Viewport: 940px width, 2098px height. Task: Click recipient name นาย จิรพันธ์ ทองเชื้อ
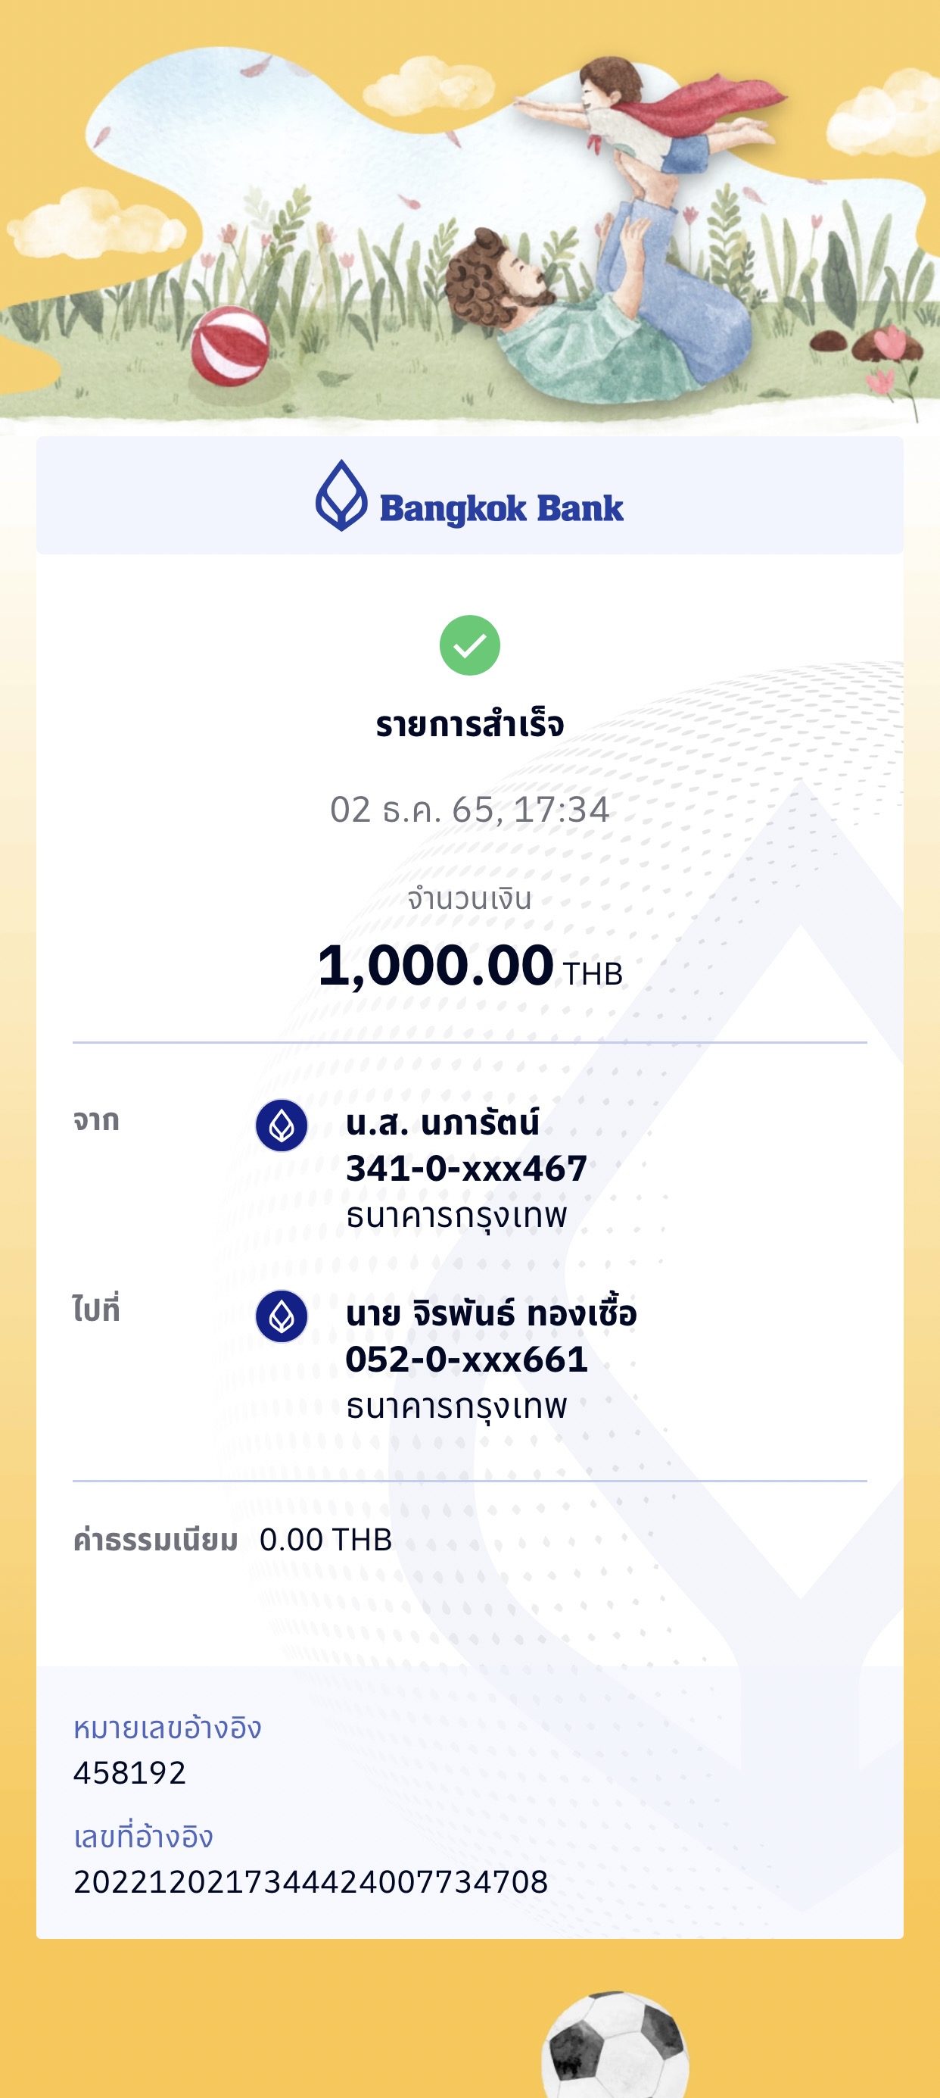[x=490, y=1313]
